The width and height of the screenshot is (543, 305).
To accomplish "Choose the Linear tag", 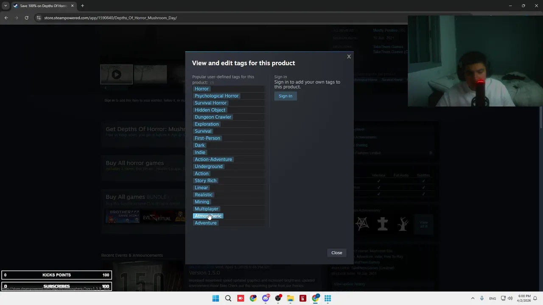I will click(x=201, y=188).
